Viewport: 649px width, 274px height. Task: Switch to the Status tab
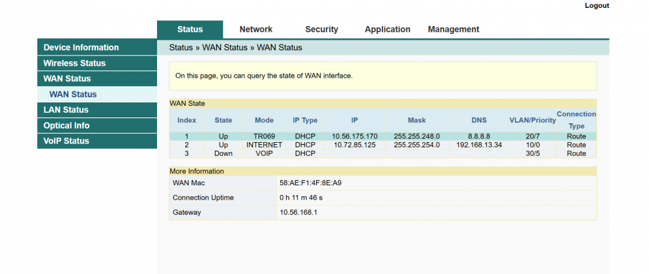(x=190, y=29)
